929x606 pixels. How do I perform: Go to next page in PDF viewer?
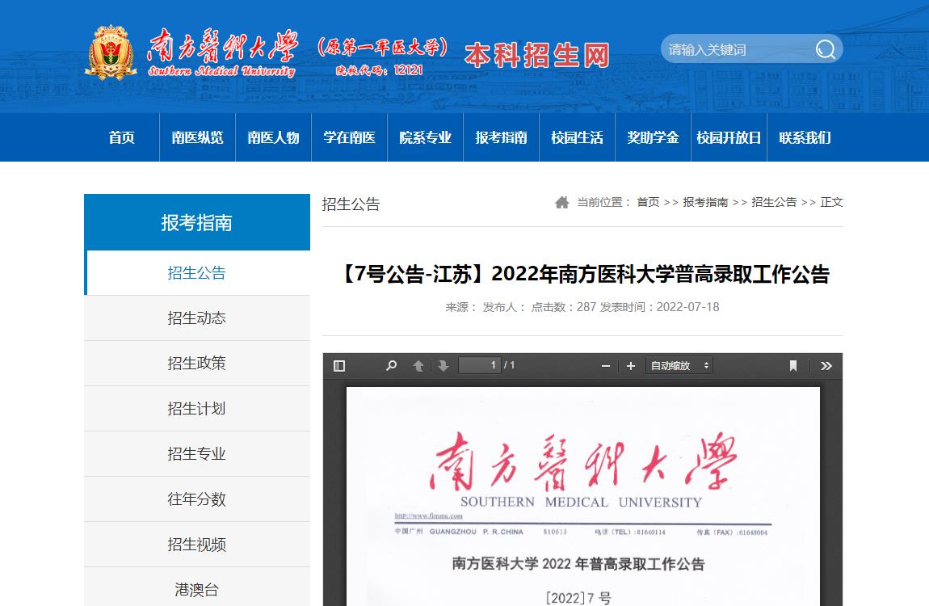[443, 365]
